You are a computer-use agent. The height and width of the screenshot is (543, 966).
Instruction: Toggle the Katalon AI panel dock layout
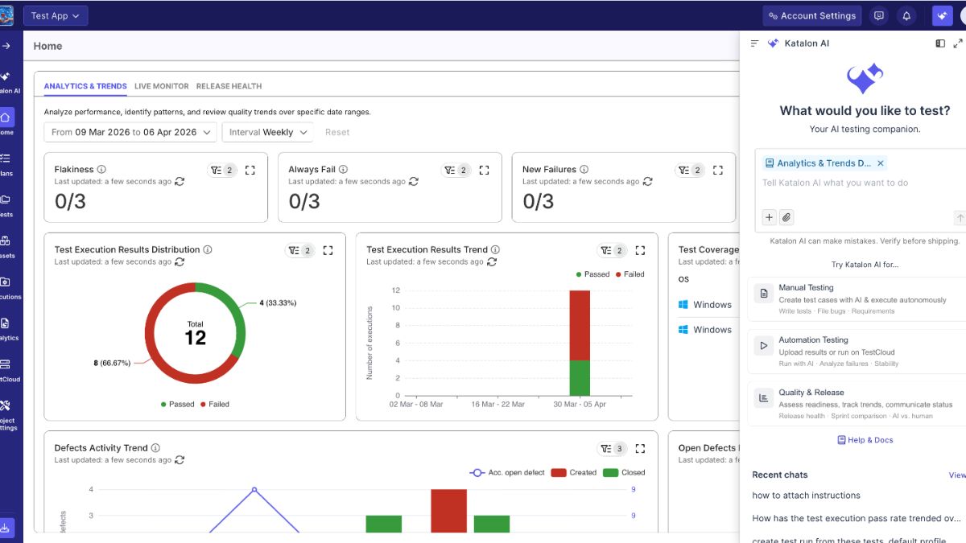coord(940,43)
